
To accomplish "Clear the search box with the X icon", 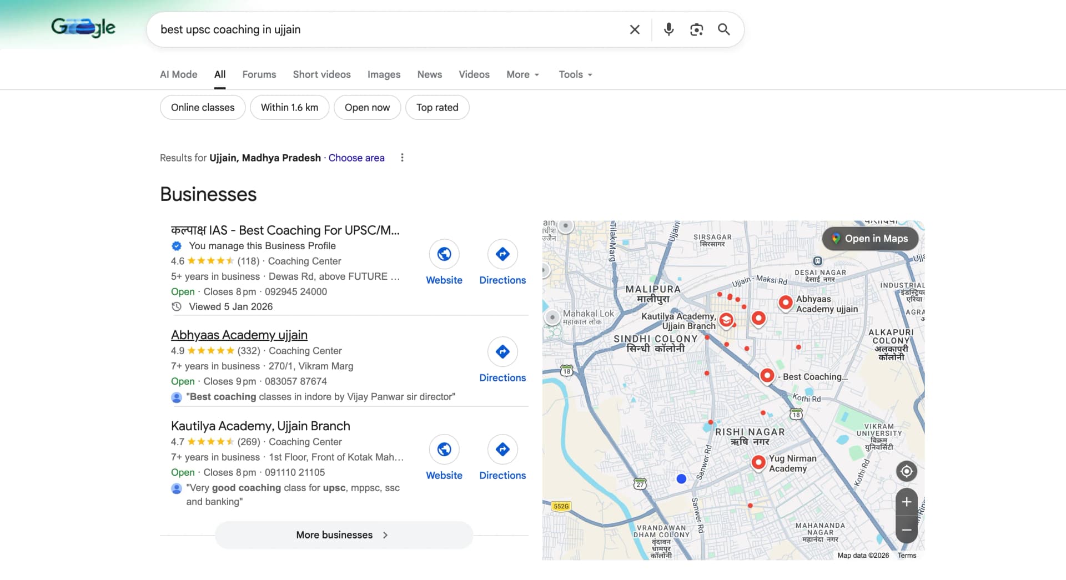I will 635,29.
